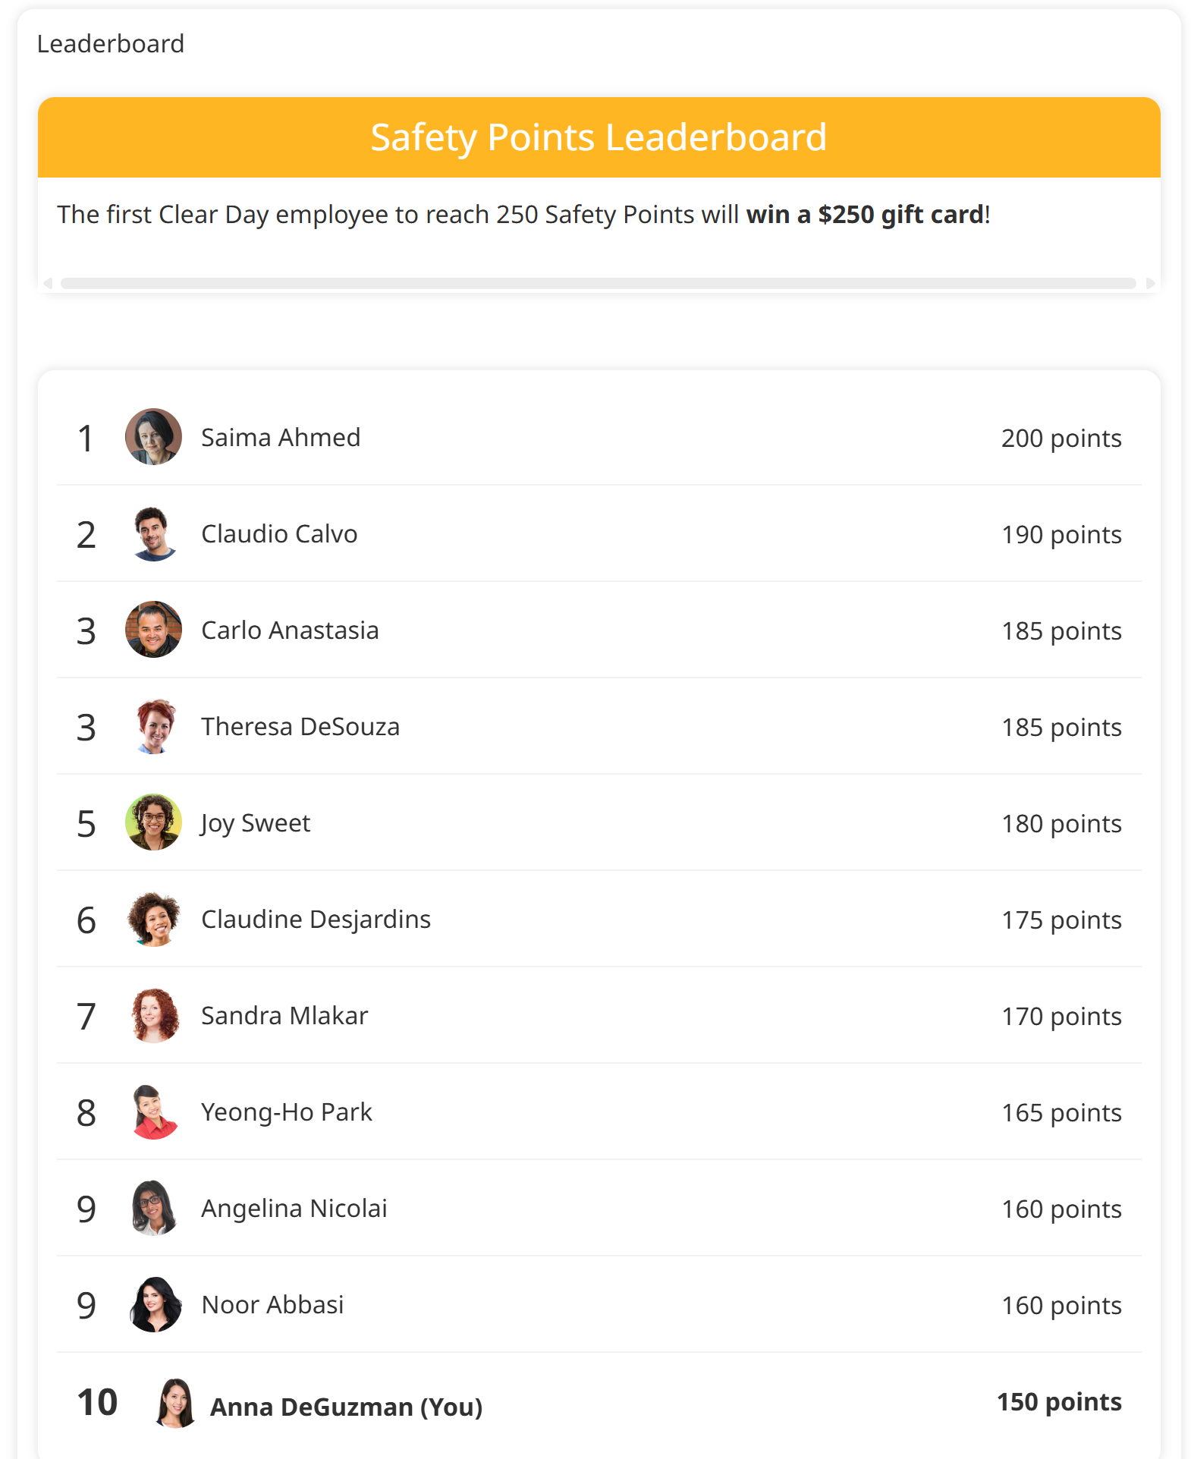Click the horizontal scrollbar under the banner
Image resolution: width=1191 pixels, height=1459 pixels.
click(598, 283)
